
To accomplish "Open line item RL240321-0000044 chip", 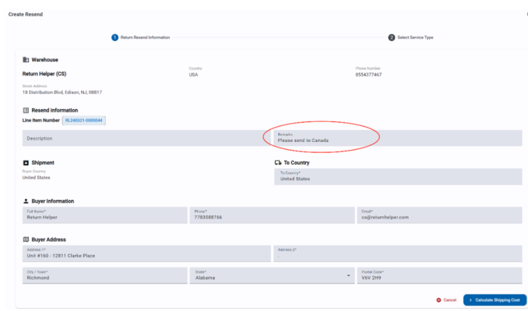I will (x=84, y=120).
